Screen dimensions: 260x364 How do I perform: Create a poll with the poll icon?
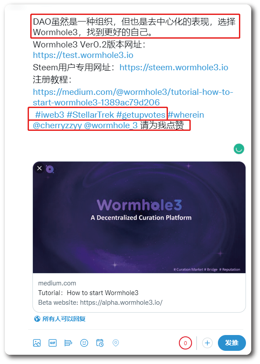[x=68, y=343]
